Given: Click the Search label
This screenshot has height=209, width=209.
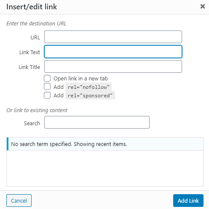Looking at the screenshot, I should pyautogui.click(x=32, y=124).
